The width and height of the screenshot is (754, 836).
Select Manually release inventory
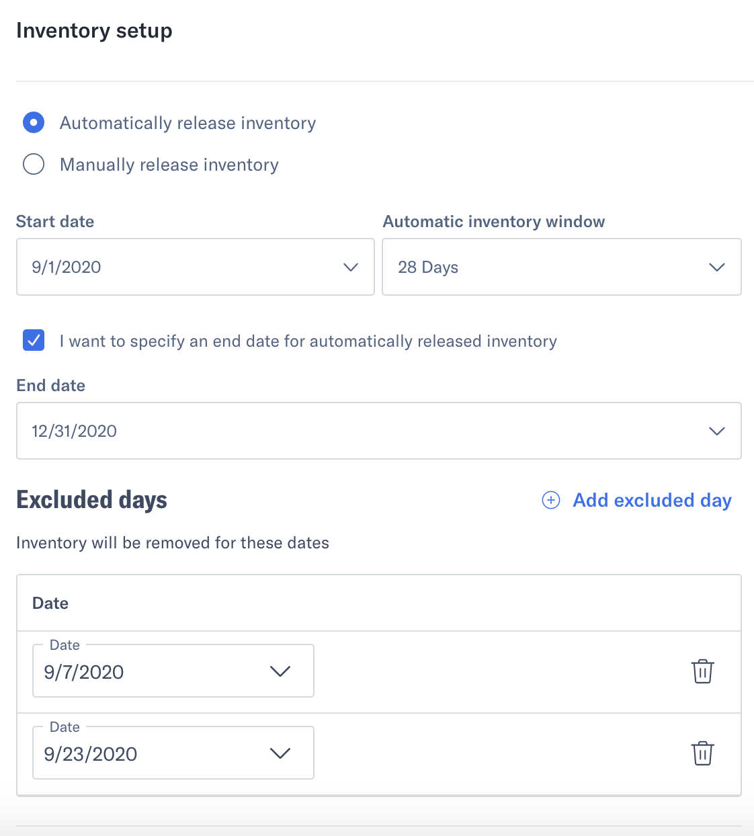tap(34, 164)
